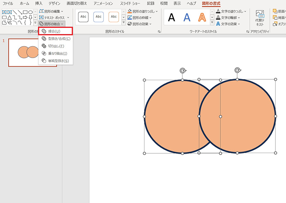
Task: Expand the WordArt styles gallery
Action: tap(212, 24)
